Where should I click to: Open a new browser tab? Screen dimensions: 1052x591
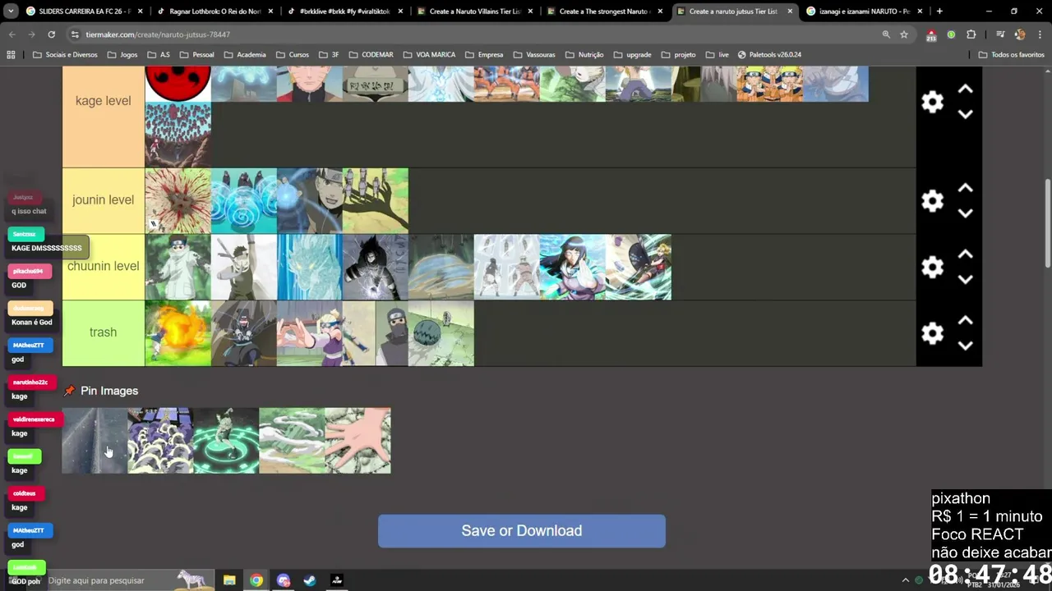(x=939, y=11)
